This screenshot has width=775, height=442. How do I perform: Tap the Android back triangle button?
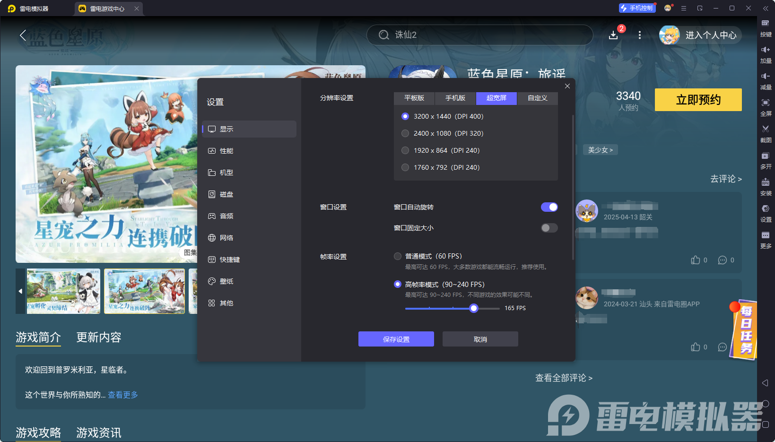click(x=766, y=383)
